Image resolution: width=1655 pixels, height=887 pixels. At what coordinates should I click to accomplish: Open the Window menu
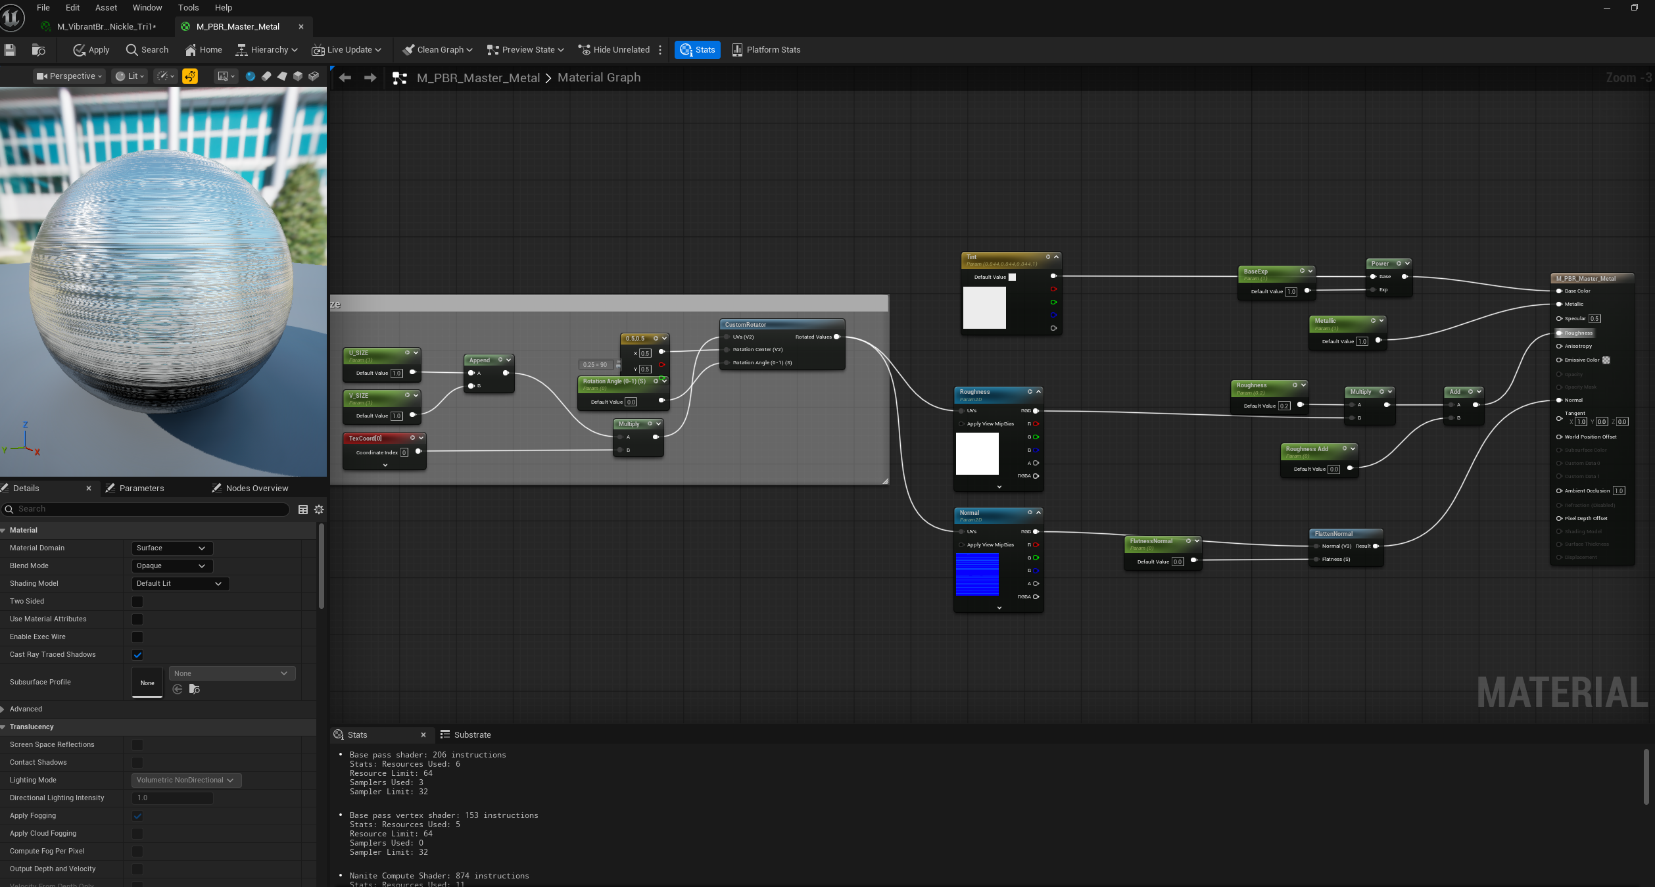(x=147, y=7)
